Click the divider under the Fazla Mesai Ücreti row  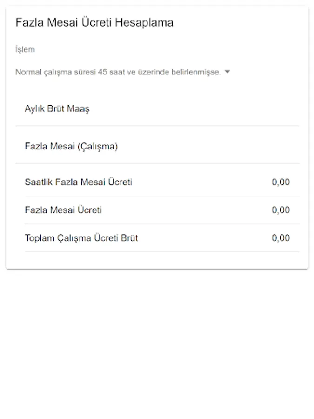162,224
